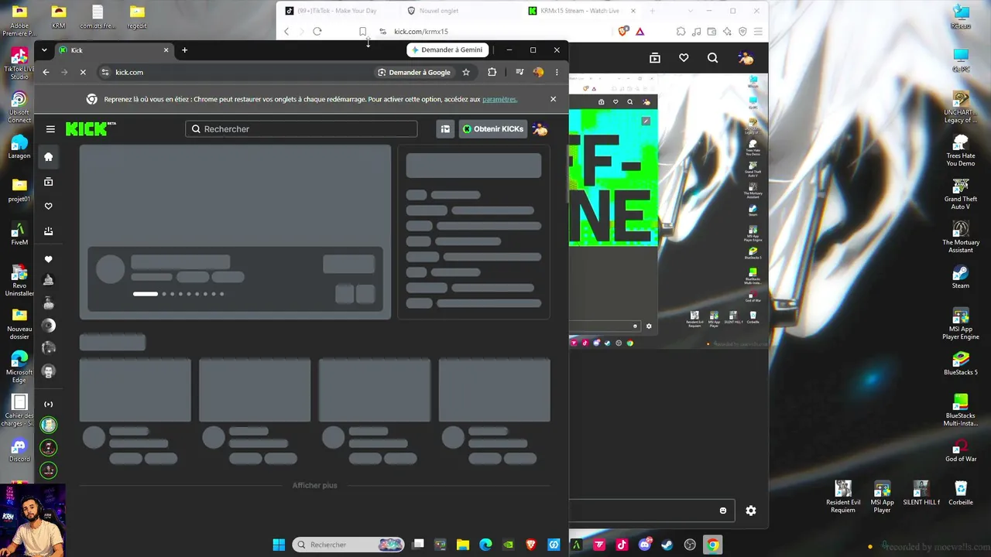Click the taskbar Rechercher search box

(x=349, y=545)
